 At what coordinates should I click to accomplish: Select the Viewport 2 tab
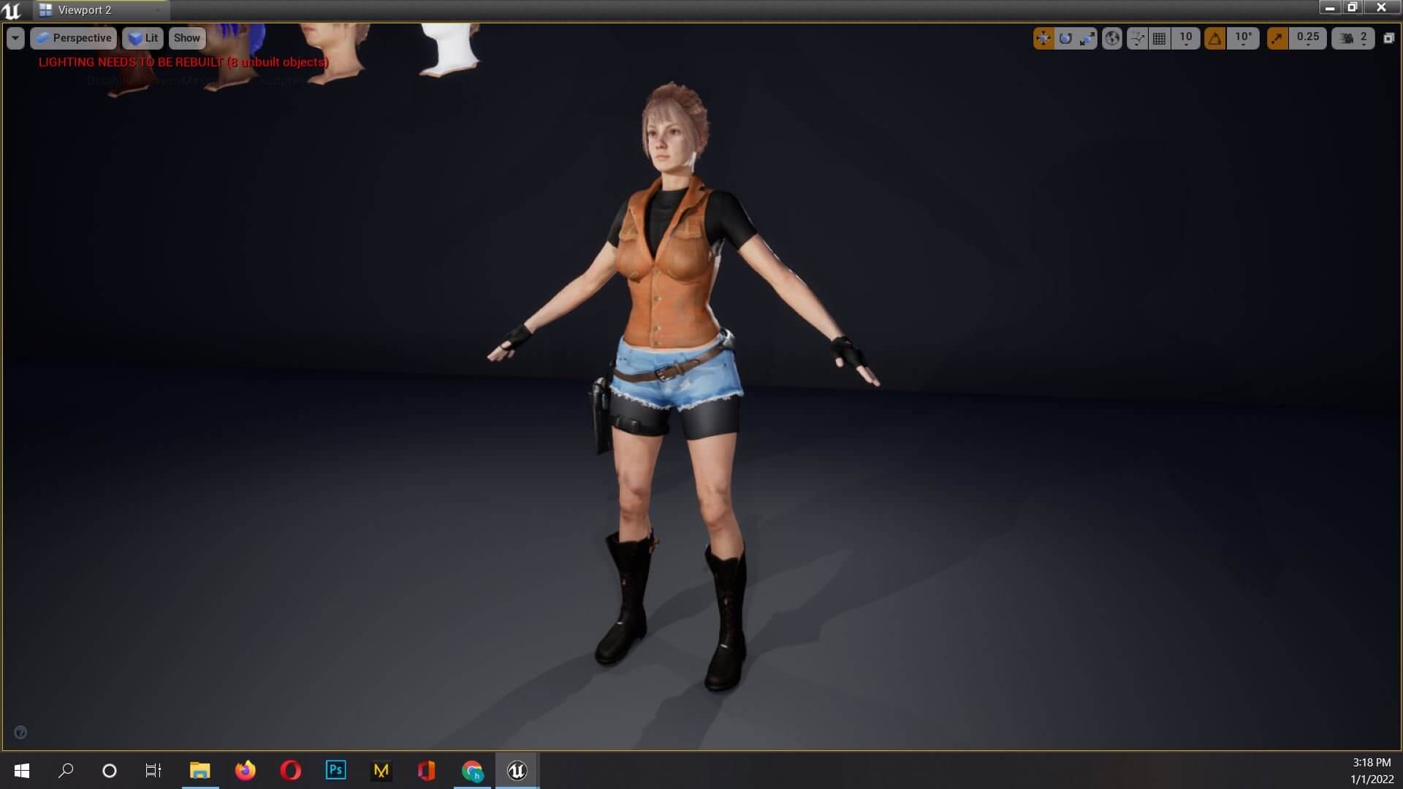pos(85,10)
